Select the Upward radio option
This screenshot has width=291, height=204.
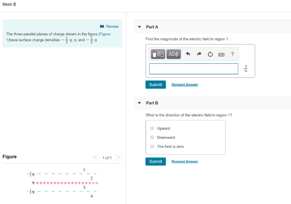click(152, 128)
